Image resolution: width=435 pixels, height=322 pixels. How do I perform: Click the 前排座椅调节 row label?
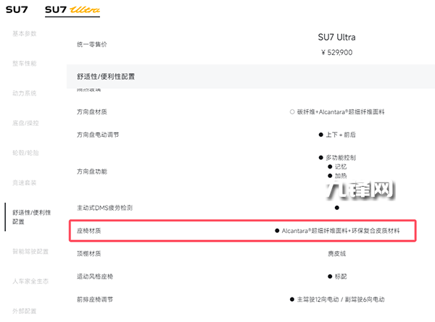[95, 300]
